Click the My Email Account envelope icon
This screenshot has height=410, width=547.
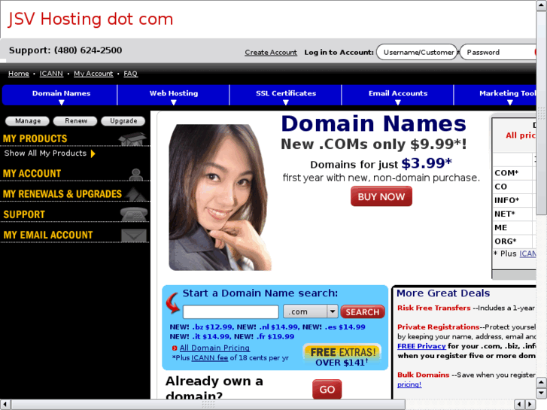[134, 235]
